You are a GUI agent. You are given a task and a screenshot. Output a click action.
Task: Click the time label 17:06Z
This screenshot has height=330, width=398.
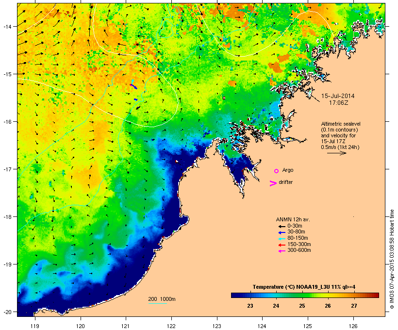tap(339, 103)
